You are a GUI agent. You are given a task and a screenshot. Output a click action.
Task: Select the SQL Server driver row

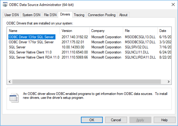coord(17,47)
